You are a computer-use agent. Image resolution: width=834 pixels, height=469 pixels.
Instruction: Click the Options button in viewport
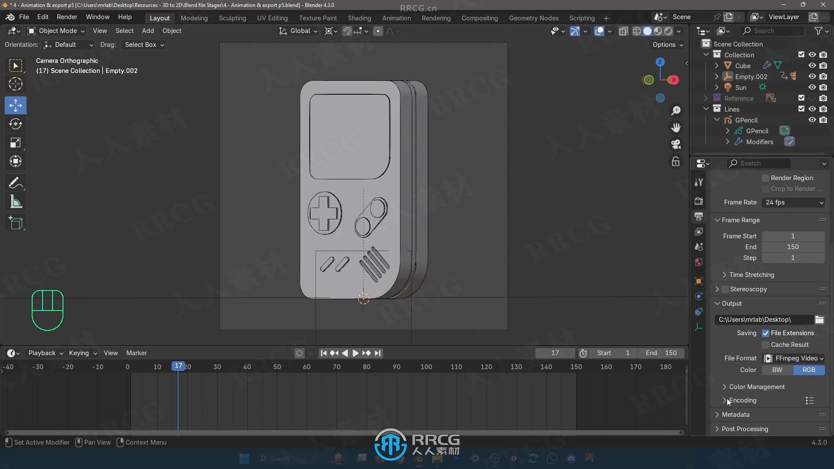667,45
